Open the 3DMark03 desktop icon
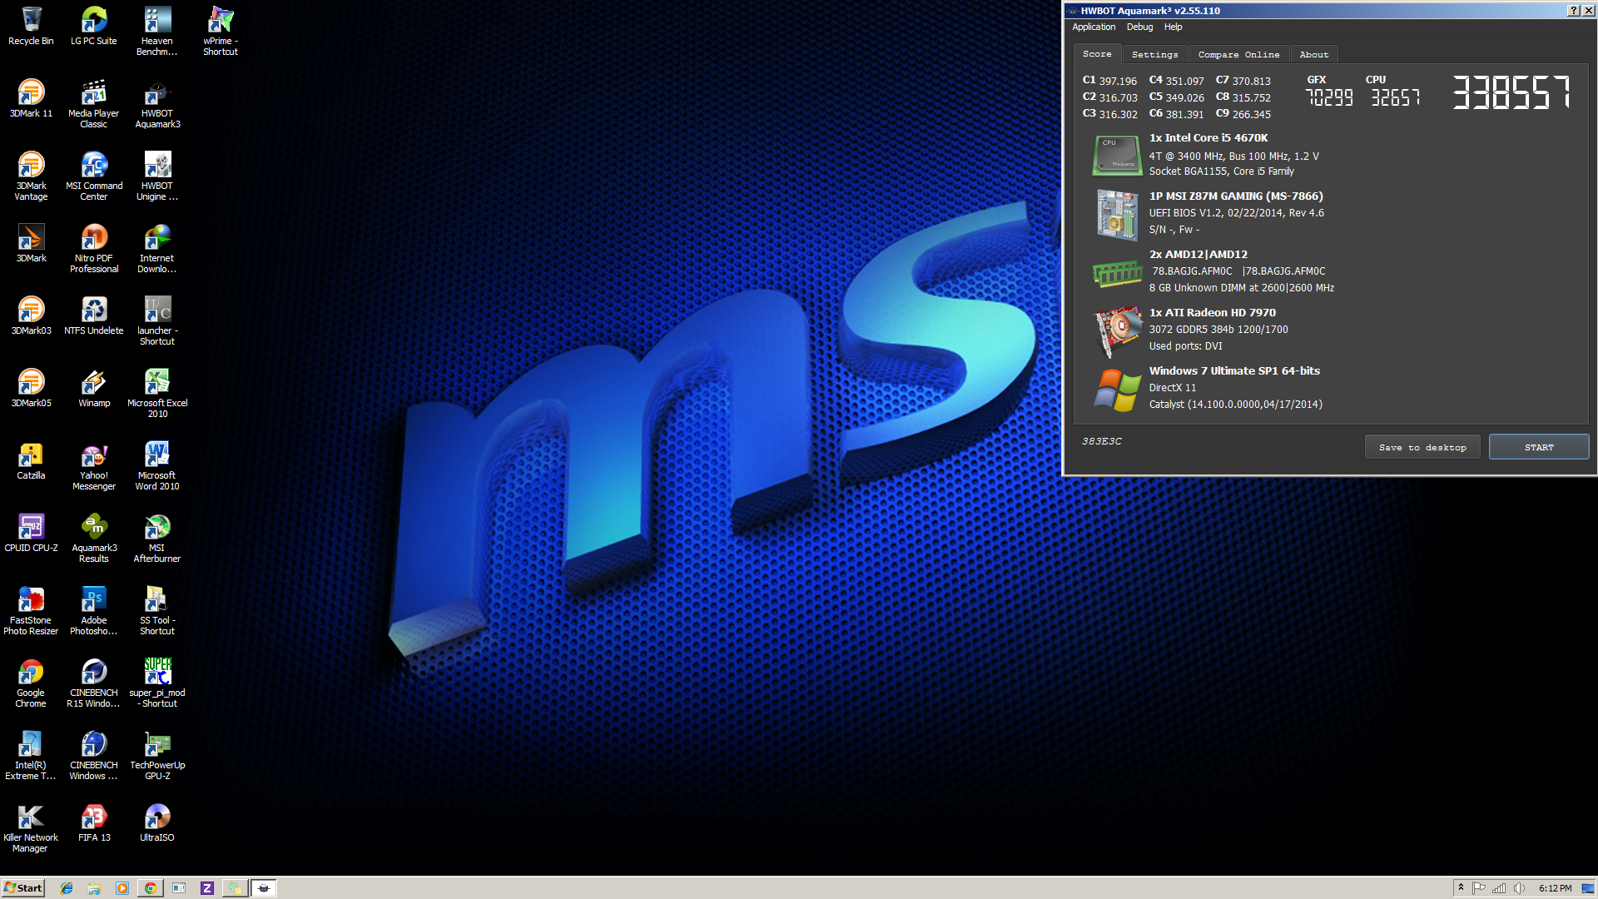This screenshot has width=1598, height=899. 31,315
